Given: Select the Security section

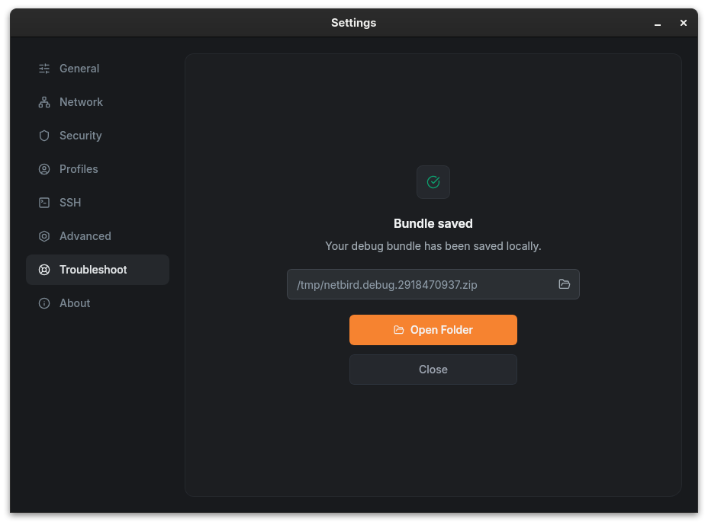Looking at the screenshot, I should (x=98, y=136).
